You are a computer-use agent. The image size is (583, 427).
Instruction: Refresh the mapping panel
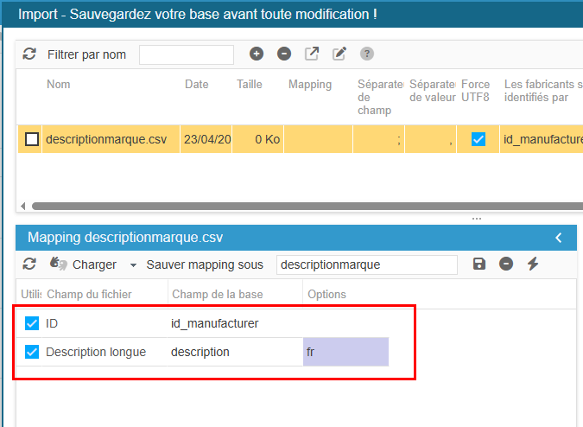(x=29, y=264)
